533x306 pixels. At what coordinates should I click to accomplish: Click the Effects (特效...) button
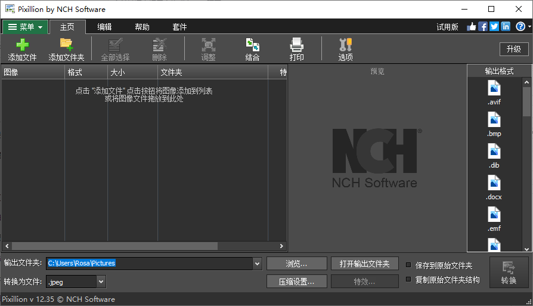365,282
